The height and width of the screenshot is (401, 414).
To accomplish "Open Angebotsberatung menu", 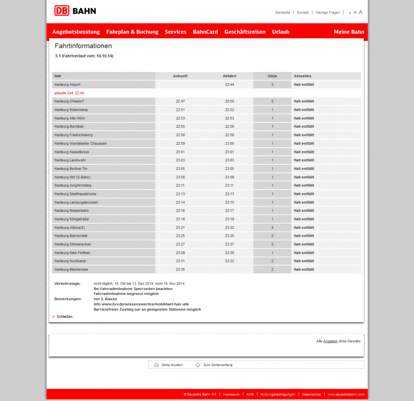I will click(76, 32).
